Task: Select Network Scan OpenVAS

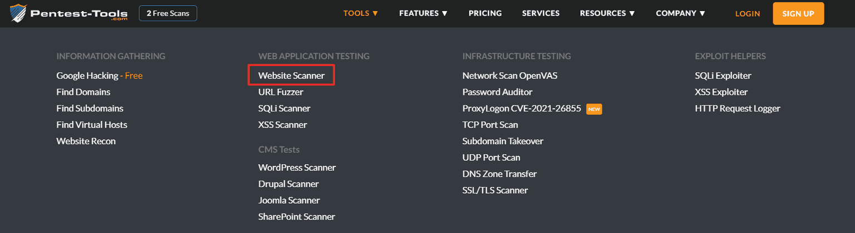Action: click(x=509, y=75)
